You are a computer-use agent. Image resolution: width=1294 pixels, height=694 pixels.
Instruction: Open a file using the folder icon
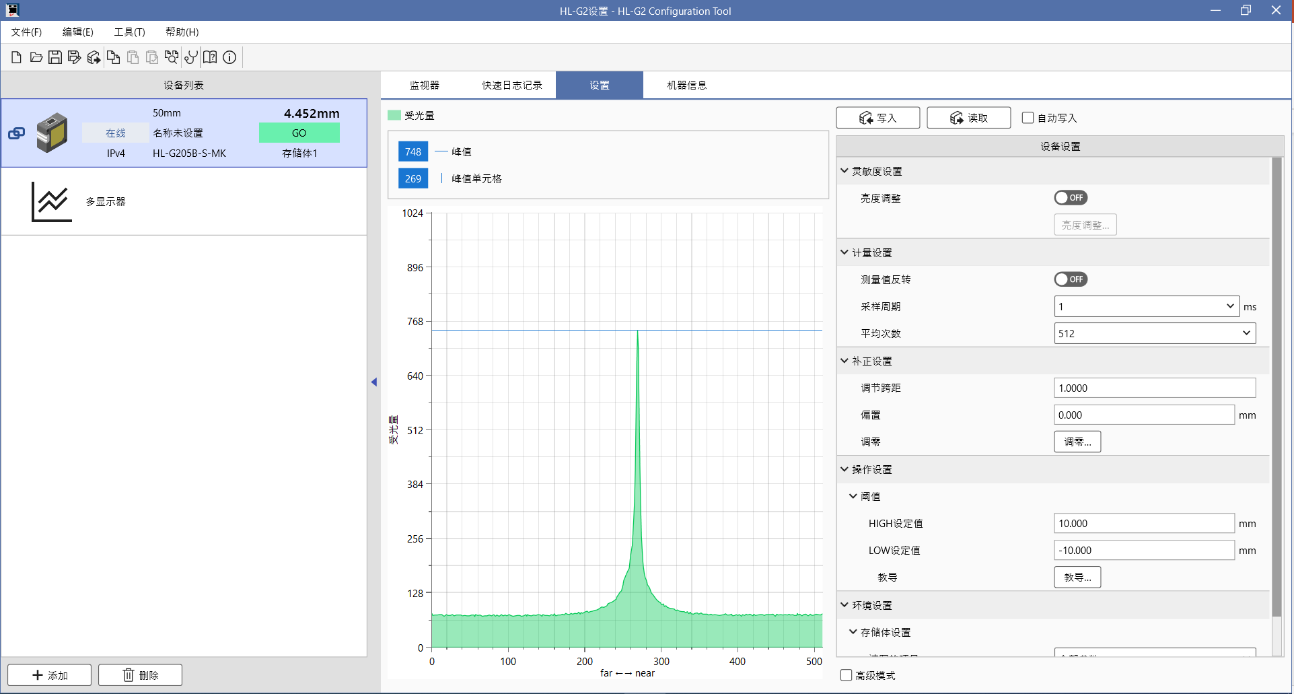(x=36, y=57)
